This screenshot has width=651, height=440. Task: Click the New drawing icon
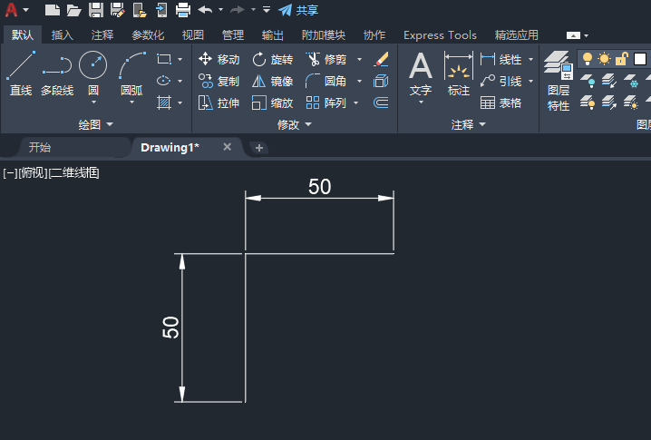(53, 10)
